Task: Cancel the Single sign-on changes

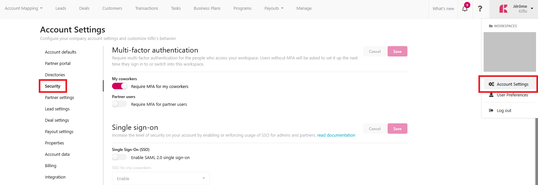Action: tap(375, 129)
